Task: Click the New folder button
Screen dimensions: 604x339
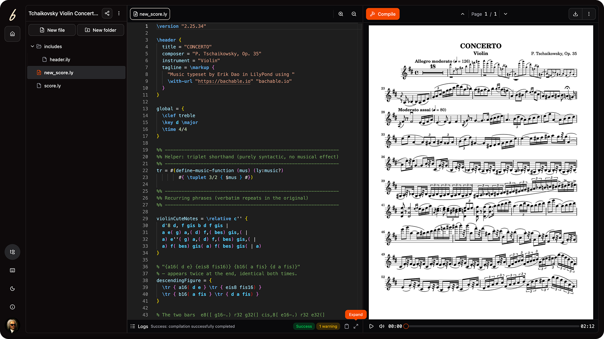Action: (101, 30)
